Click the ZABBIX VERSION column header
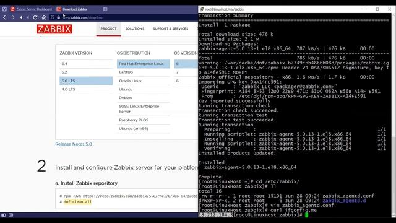 click(x=76, y=53)
